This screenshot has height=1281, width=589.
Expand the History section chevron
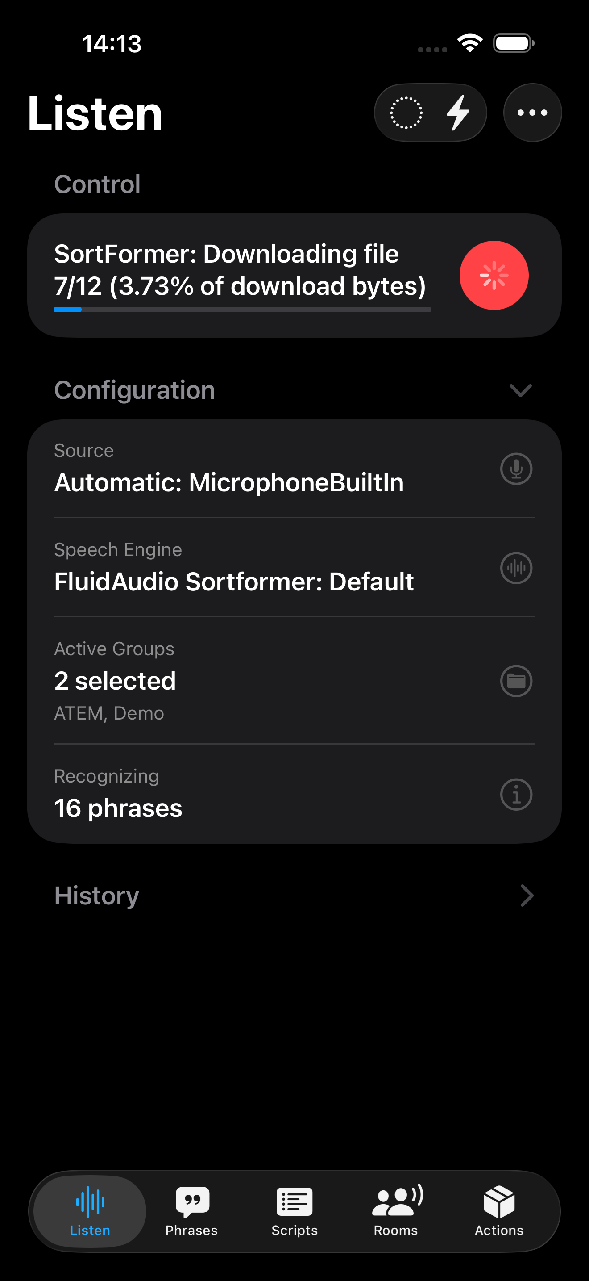[x=527, y=896]
